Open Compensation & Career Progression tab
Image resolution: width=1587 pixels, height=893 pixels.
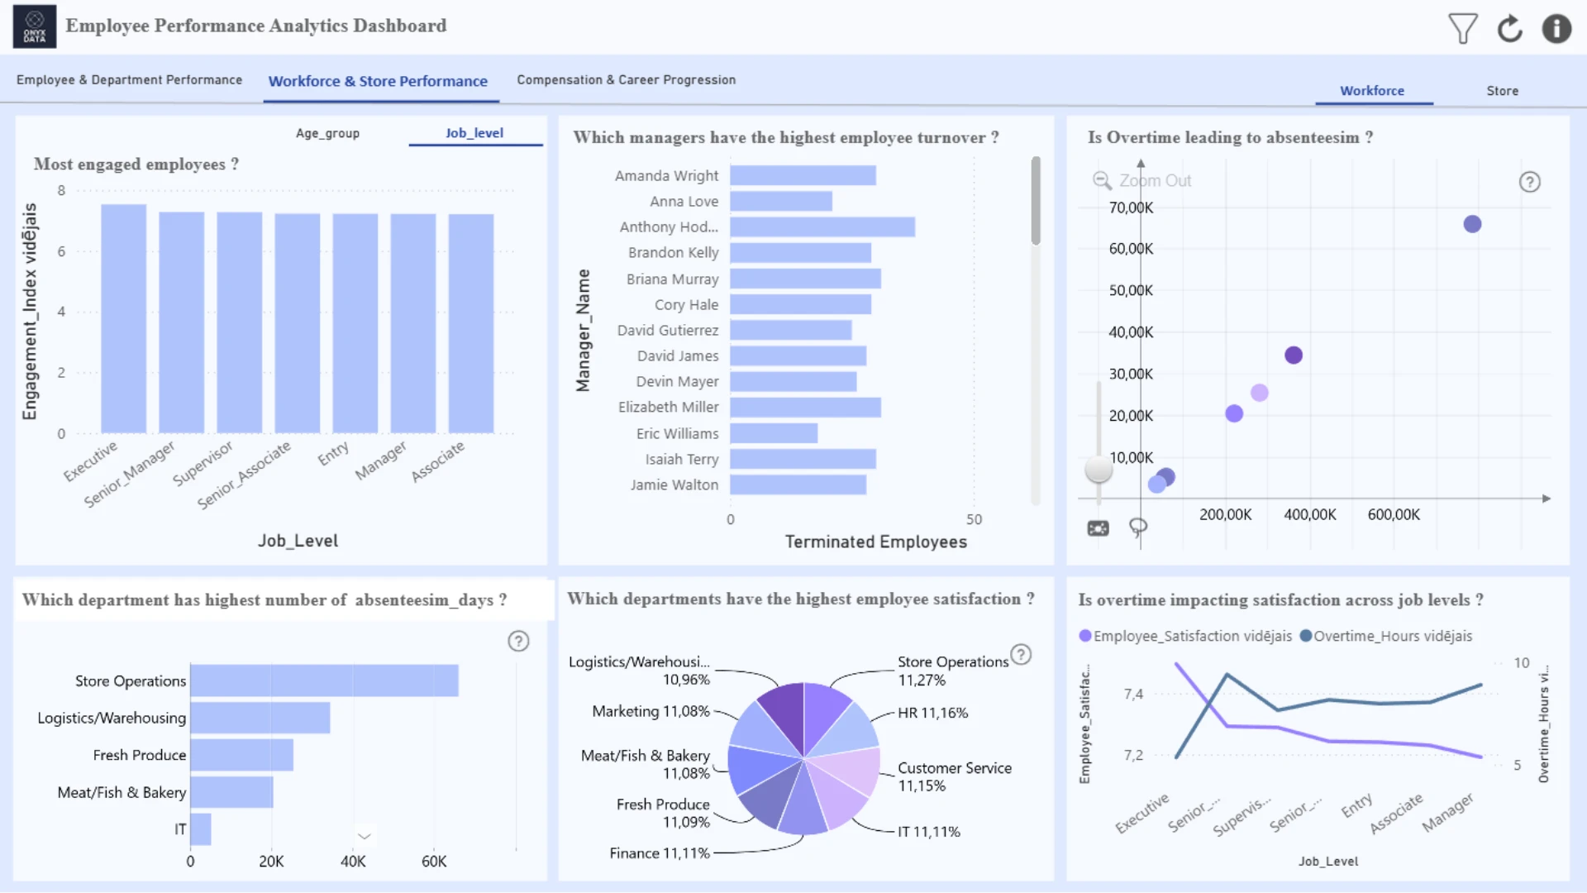coord(626,80)
